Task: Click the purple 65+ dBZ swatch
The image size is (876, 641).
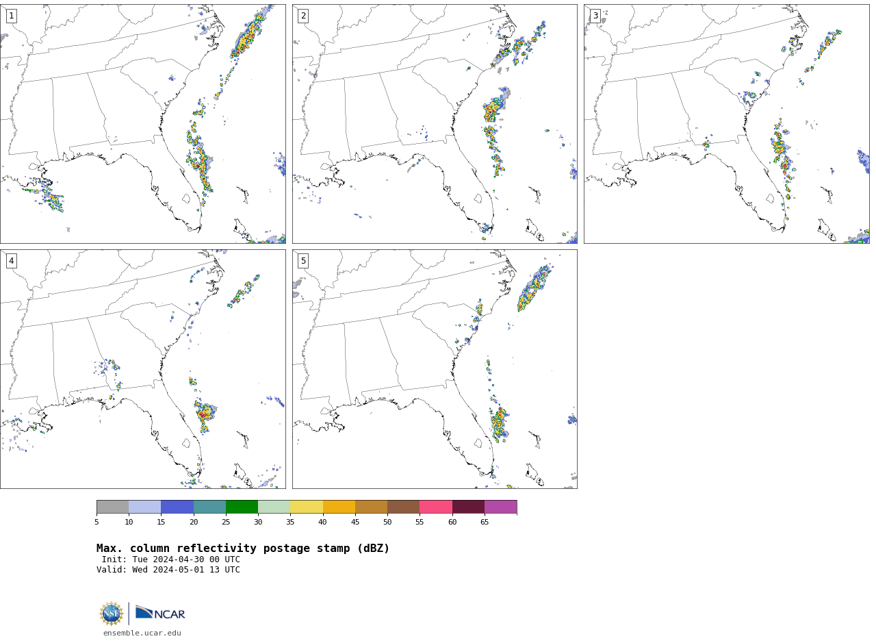Action: pos(501,507)
